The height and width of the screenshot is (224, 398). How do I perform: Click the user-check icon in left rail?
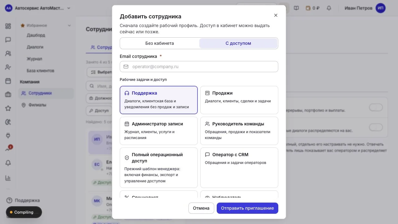click(8, 67)
